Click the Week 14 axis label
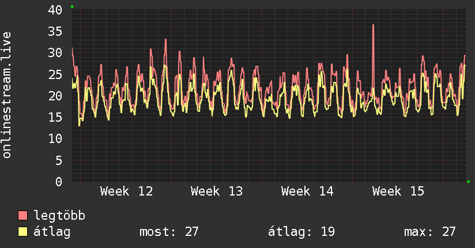Viewport: 475px width, 248px height. coord(307,191)
